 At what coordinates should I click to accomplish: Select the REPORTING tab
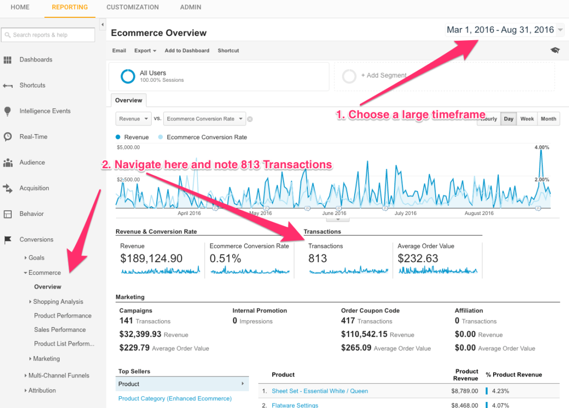(x=70, y=7)
